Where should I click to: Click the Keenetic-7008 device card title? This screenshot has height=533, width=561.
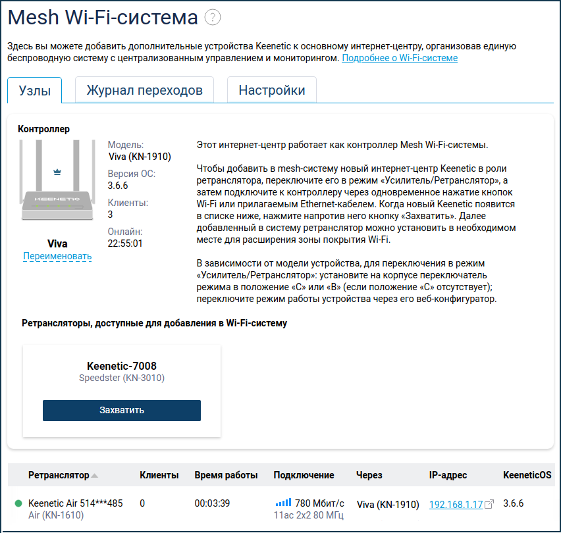[122, 366]
